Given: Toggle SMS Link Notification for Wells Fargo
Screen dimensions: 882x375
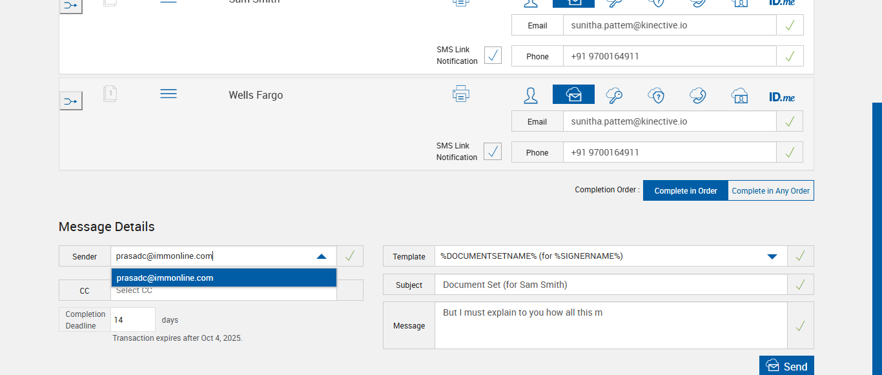Looking at the screenshot, I should pyautogui.click(x=493, y=151).
